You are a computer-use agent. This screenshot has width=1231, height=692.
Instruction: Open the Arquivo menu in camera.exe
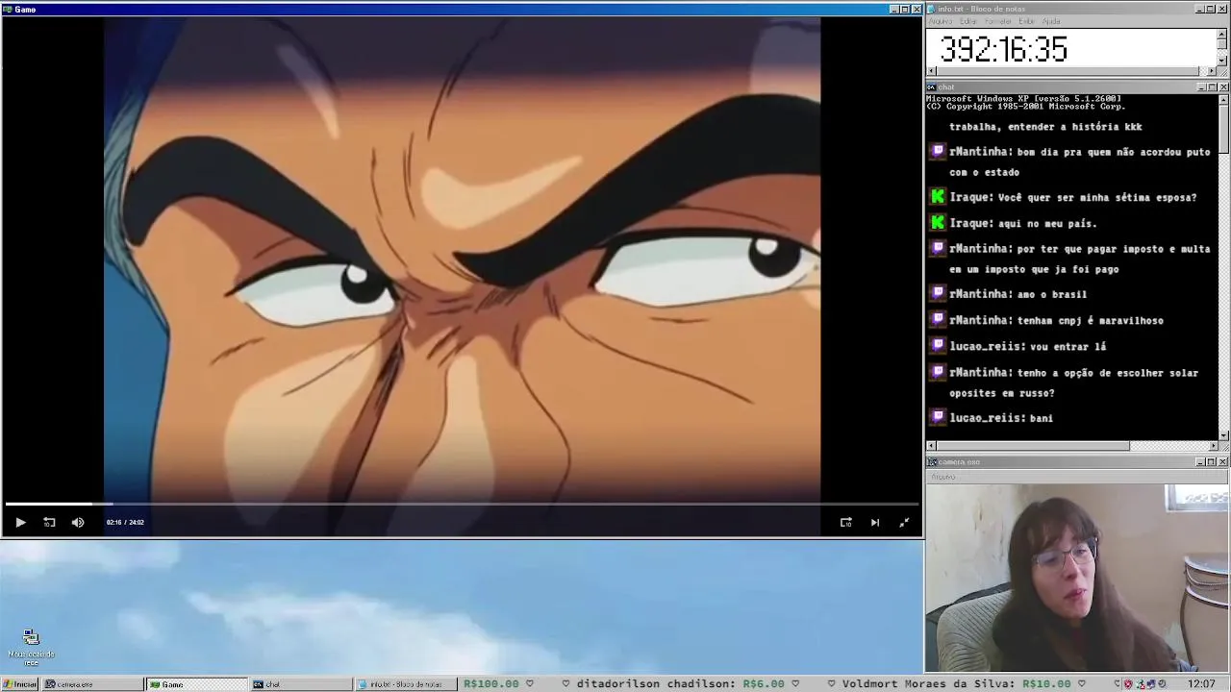click(943, 476)
